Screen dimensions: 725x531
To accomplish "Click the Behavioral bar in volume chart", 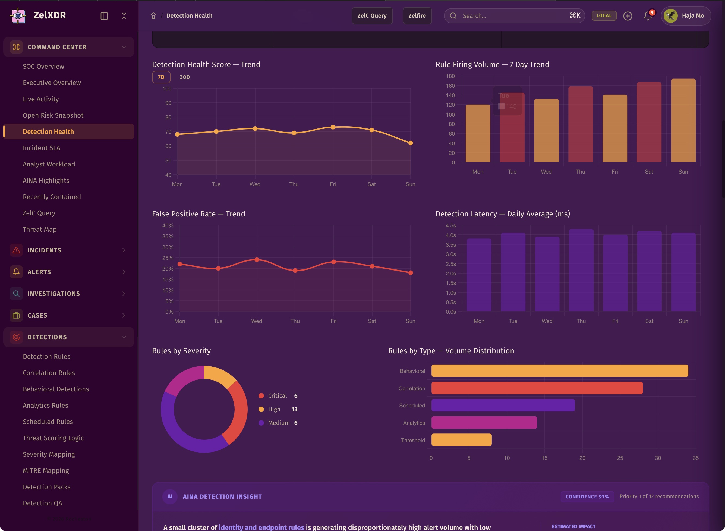I will coord(559,370).
